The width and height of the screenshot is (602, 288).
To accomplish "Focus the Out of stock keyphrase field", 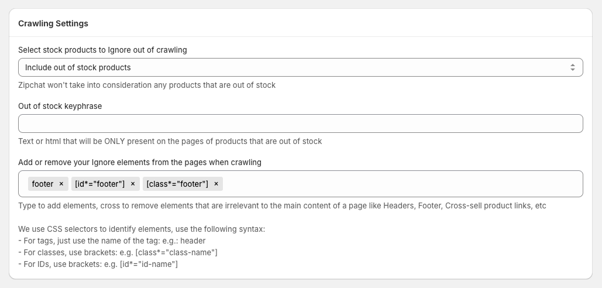I will click(x=301, y=124).
